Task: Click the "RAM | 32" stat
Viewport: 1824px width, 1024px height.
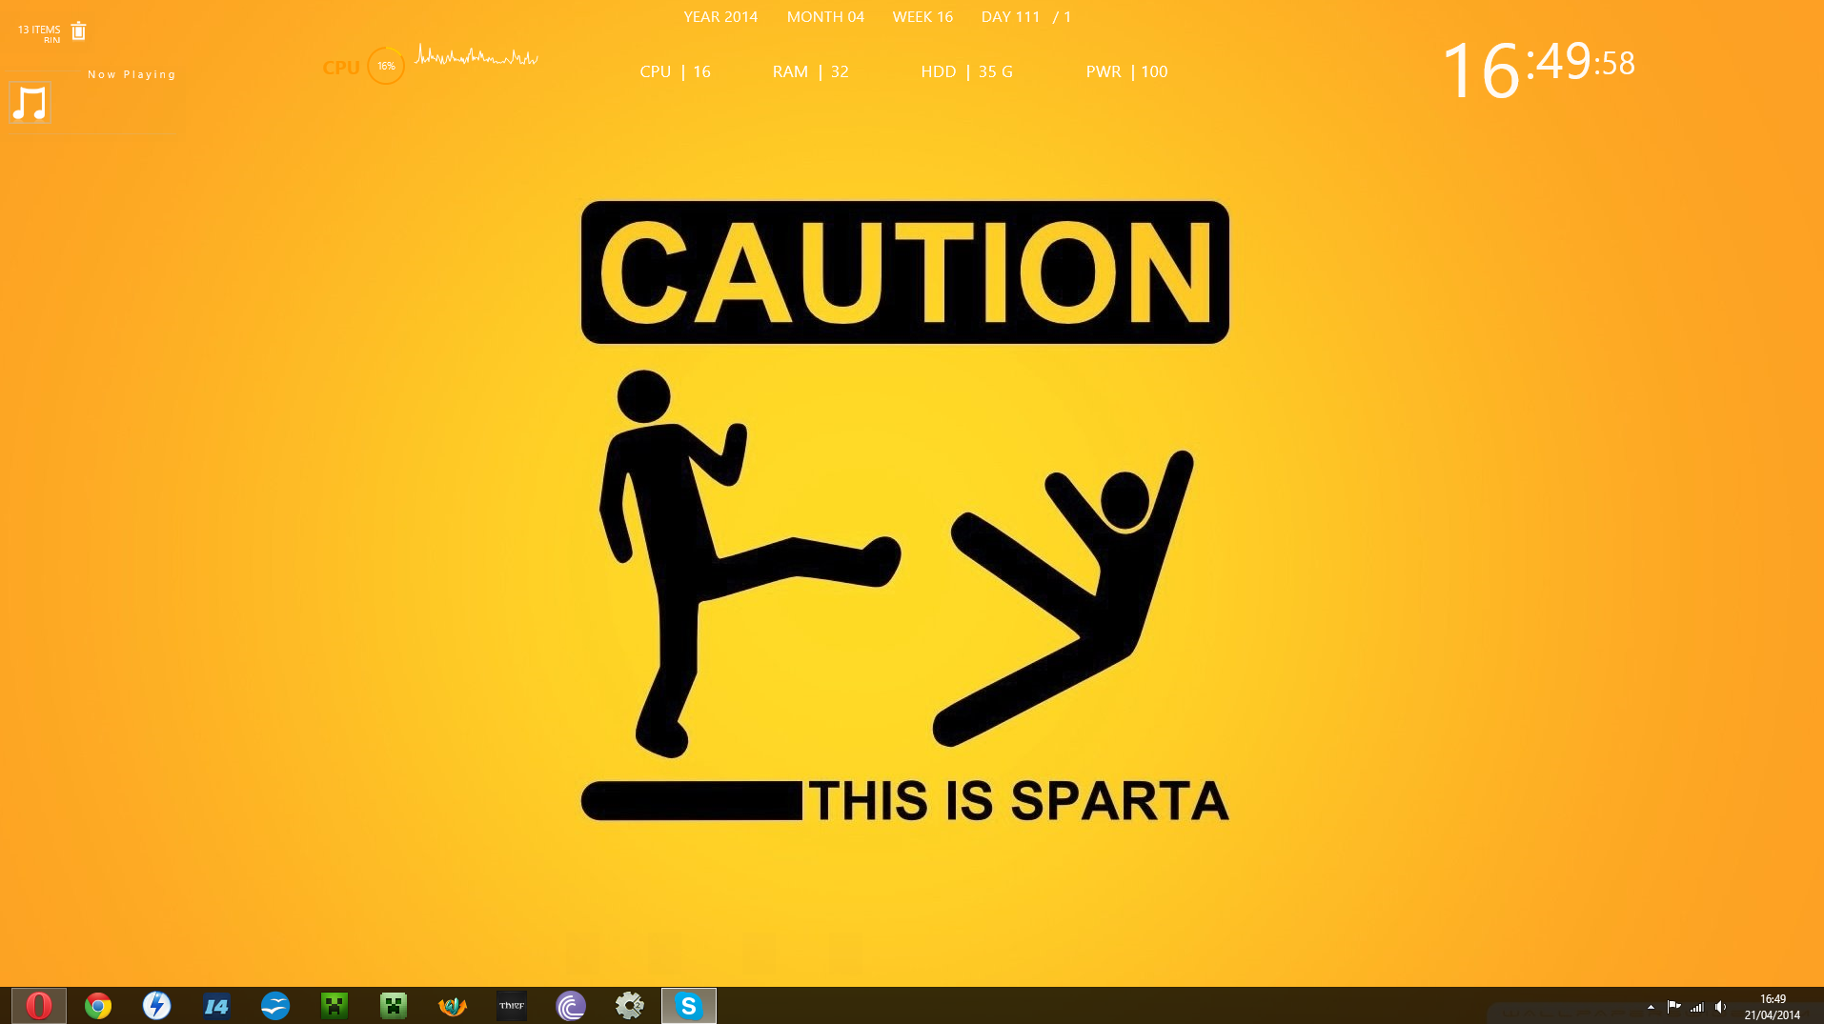Action: coord(810,71)
